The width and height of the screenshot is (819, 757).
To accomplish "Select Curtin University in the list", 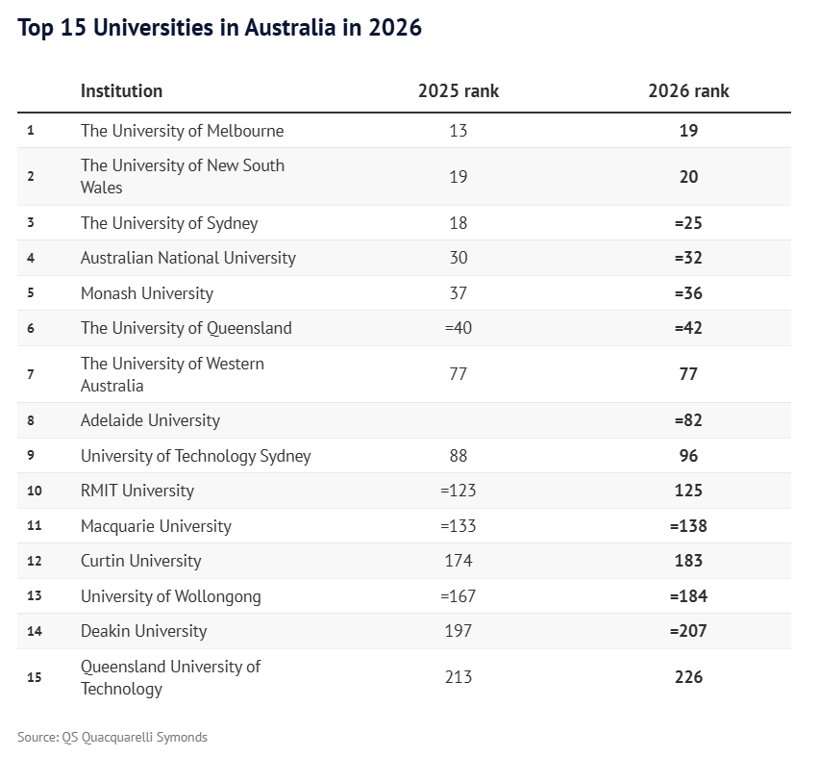I will click(140, 561).
